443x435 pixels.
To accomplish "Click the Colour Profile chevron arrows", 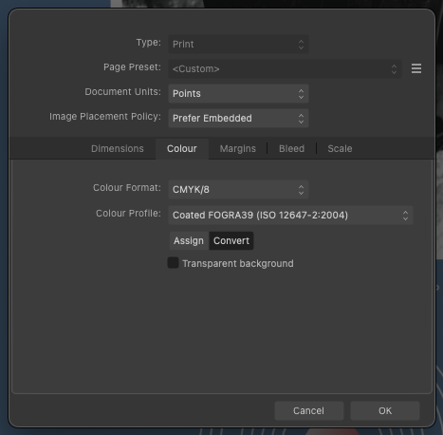I will coord(405,216).
